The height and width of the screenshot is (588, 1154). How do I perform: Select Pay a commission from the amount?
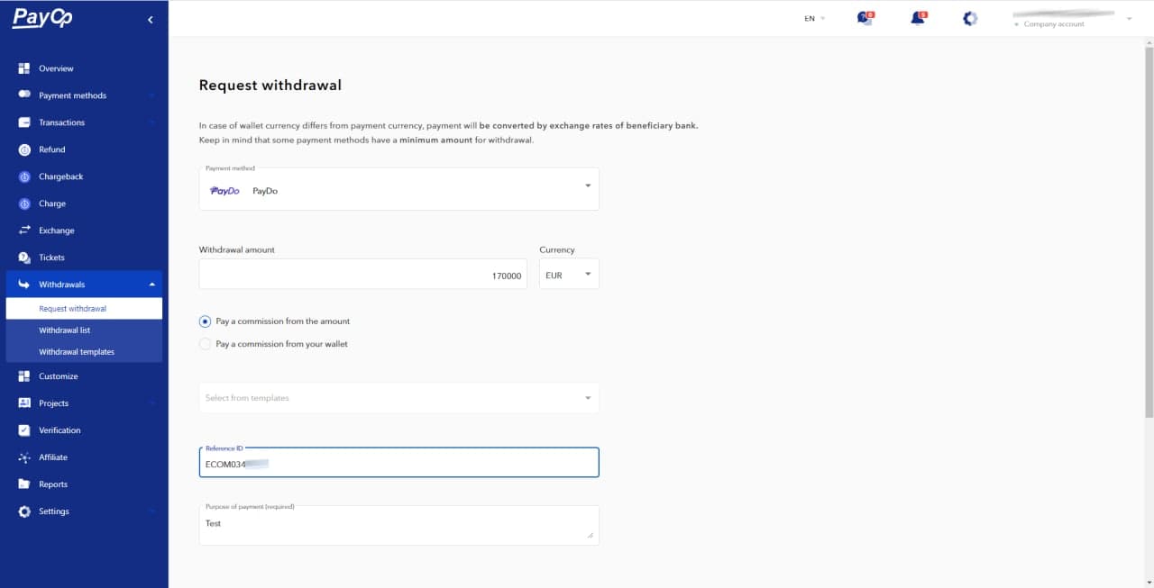coord(206,321)
